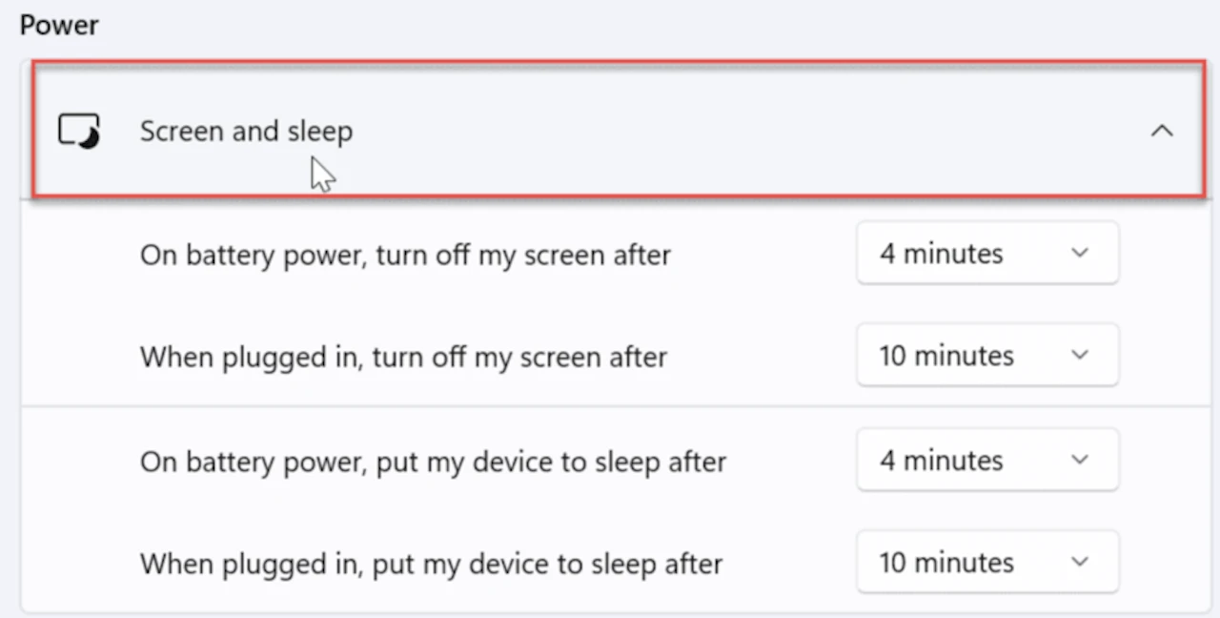The image size is (1220, 618).
Task: Open plugged in screen turn-off dropdown
Action: [986, 356]
